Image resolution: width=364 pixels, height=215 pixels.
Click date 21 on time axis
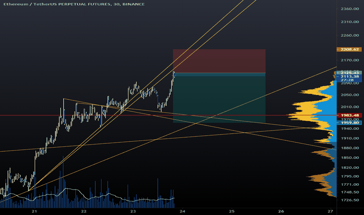(x=34, y=211)
